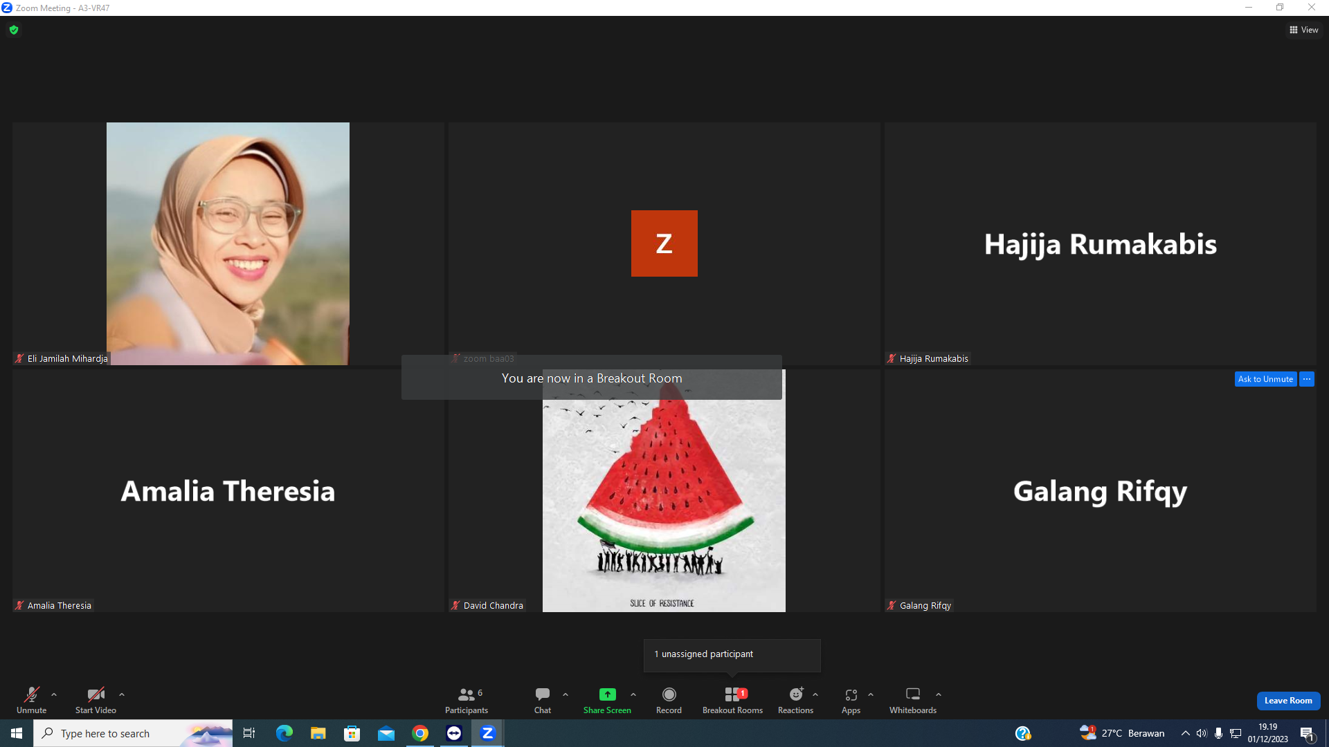Click the microphone tray icon
This screenshot has width=1329, height=747.
1218,733
